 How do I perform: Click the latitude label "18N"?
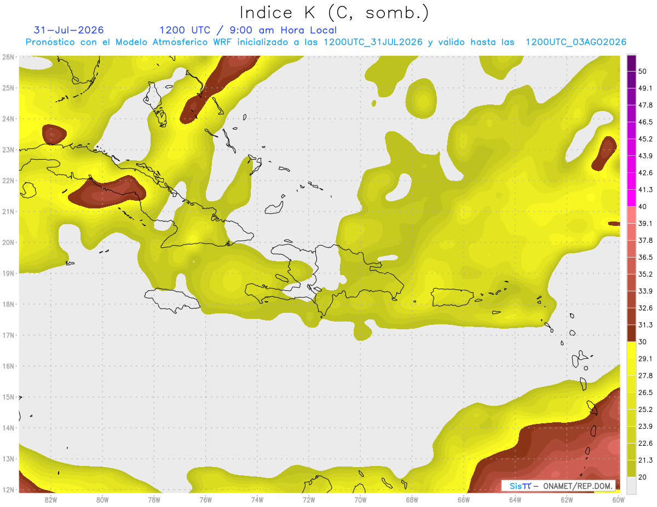(x=8, y=304)
